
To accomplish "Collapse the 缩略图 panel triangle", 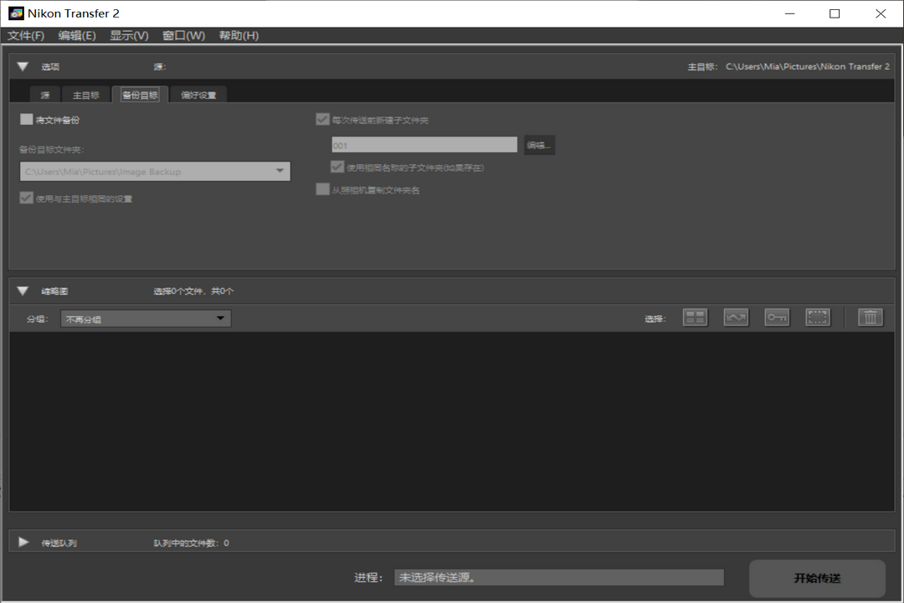I will [23, 291].
